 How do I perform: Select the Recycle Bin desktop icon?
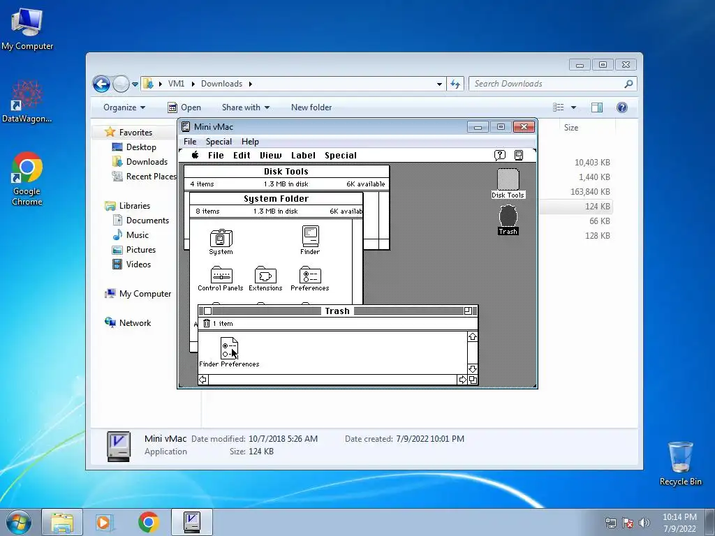(x=680, y=463)
